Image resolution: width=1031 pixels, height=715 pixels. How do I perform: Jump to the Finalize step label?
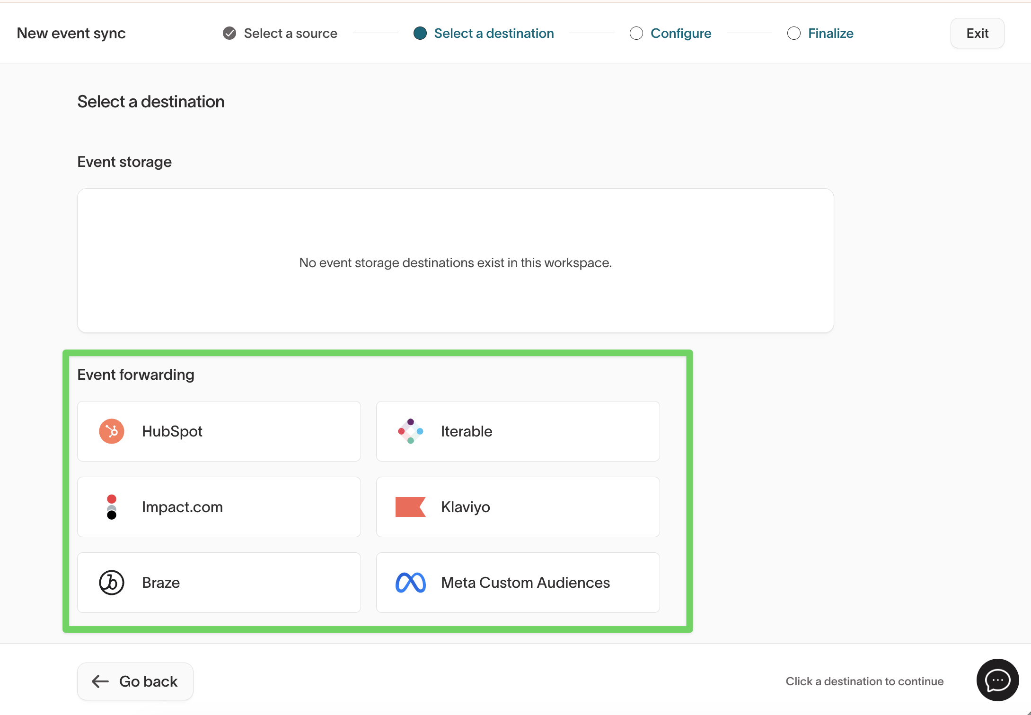pos(831,33)
